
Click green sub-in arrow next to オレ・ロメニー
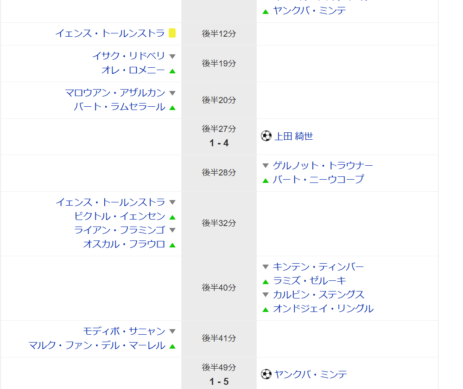click(172, 71)
